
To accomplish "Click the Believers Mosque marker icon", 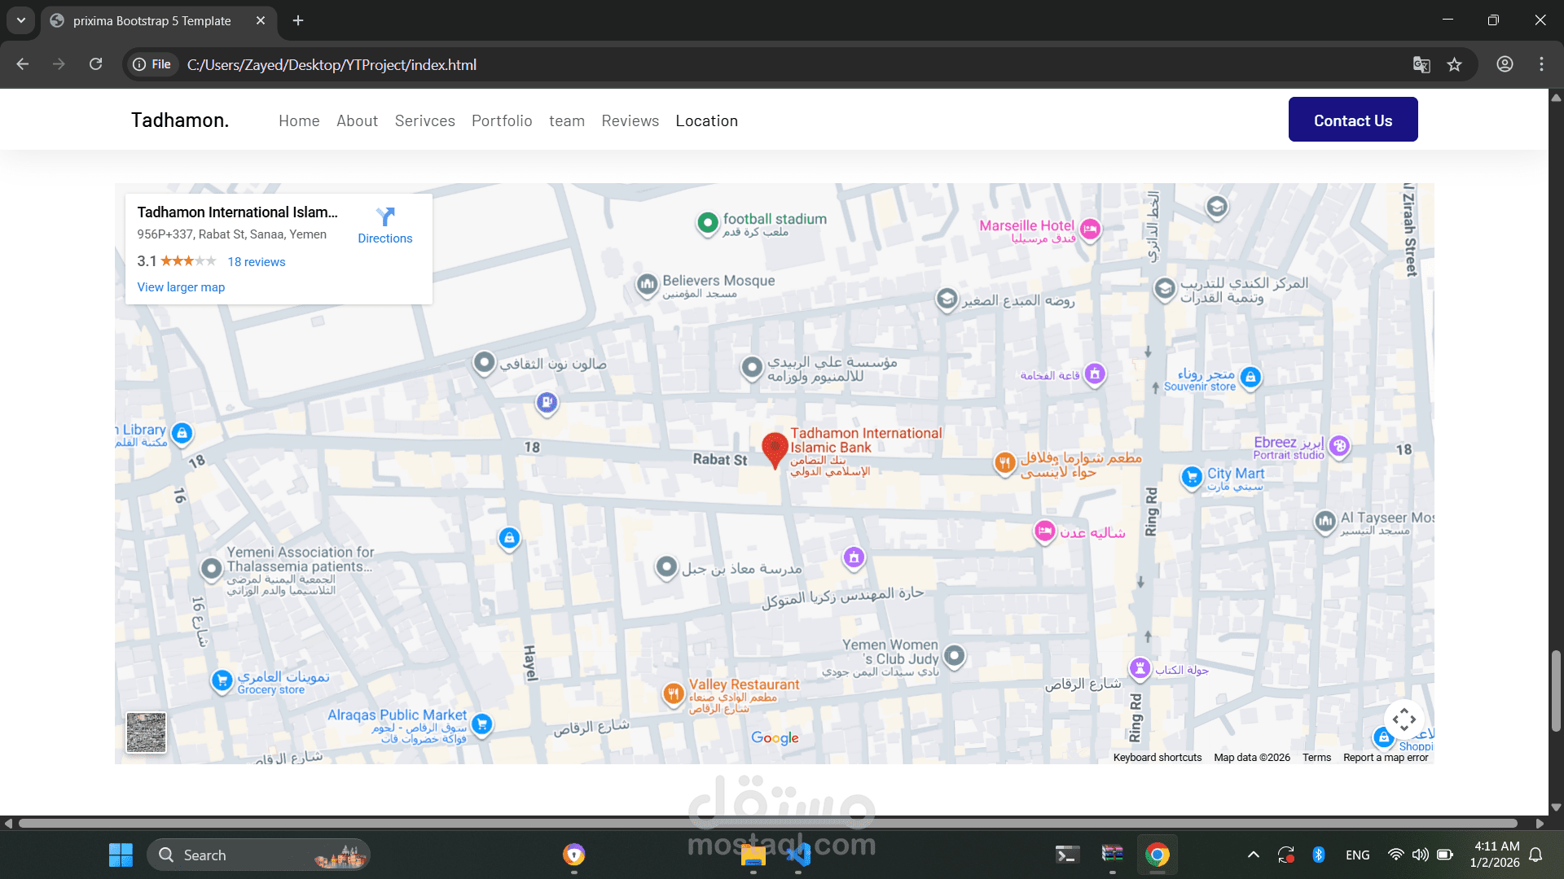I will click(x=647, y=284).
